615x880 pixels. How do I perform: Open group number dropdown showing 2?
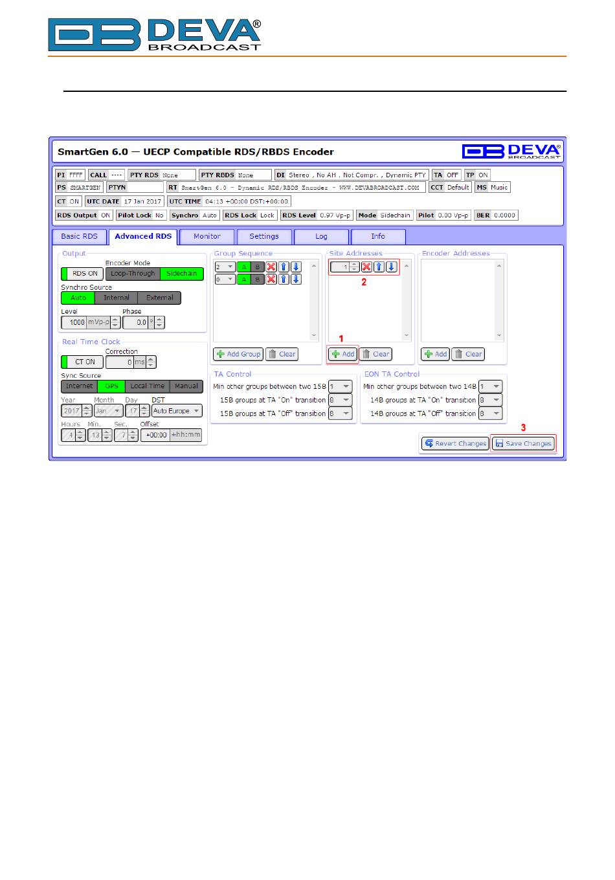click(x=225, y=267)
